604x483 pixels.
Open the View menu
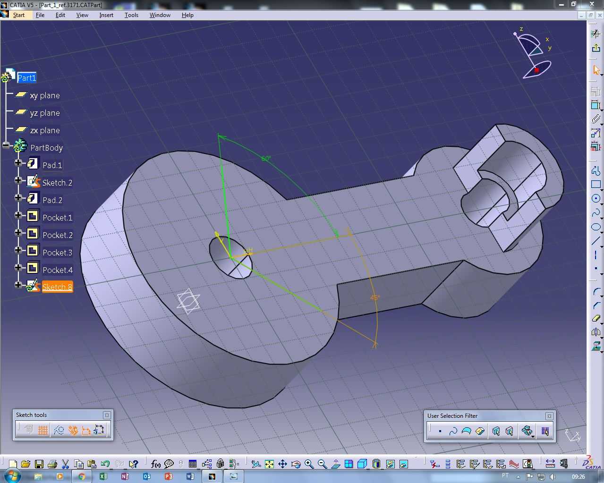(82, 15)
